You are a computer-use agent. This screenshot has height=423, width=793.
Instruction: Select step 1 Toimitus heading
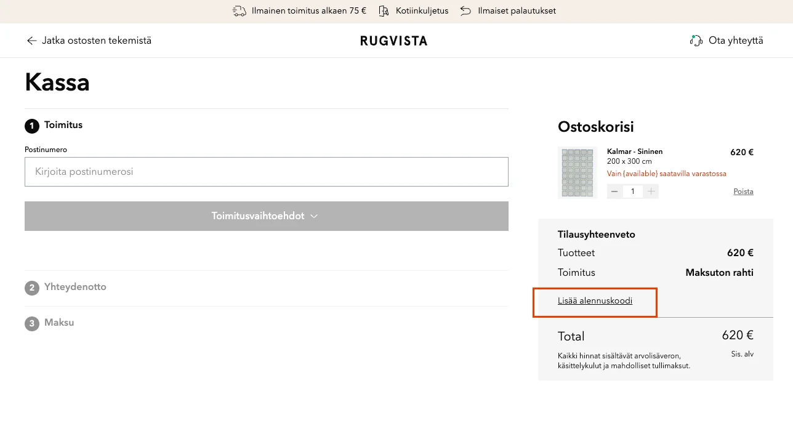[x=63, y=125]
